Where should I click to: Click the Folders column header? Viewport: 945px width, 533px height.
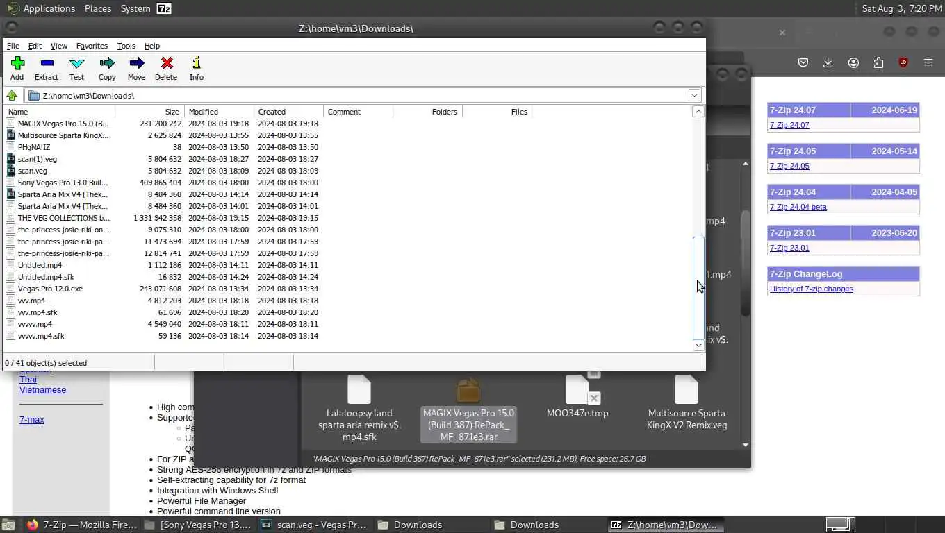click(427, 112)
